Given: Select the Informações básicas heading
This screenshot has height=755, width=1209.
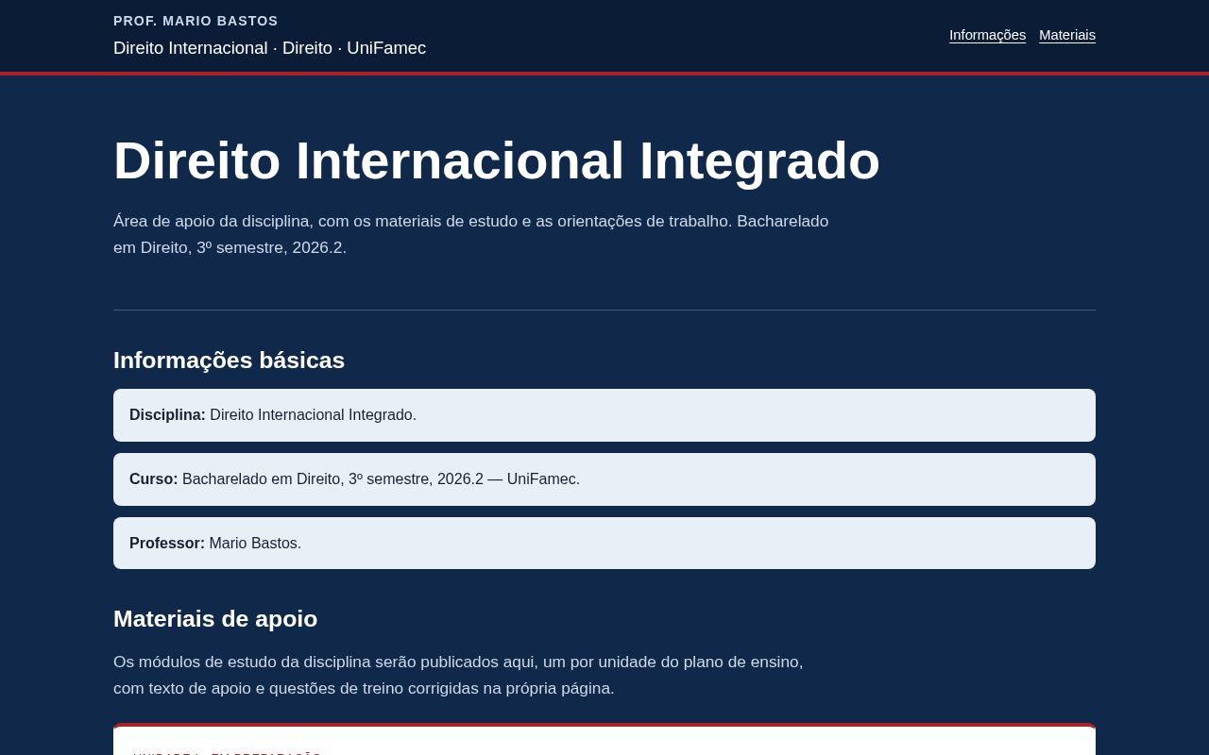Looking at the screenshot, I should (229, 361).
